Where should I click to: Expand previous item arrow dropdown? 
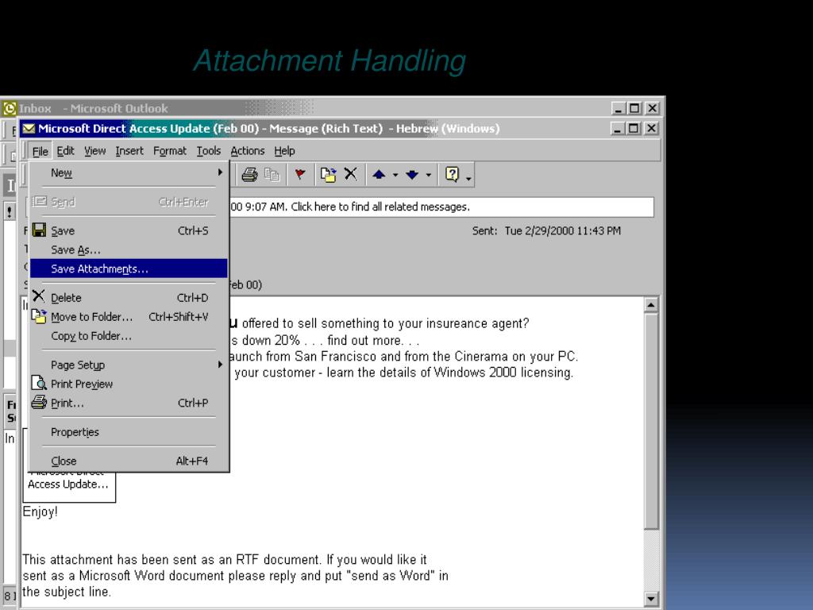click(395, 176)
